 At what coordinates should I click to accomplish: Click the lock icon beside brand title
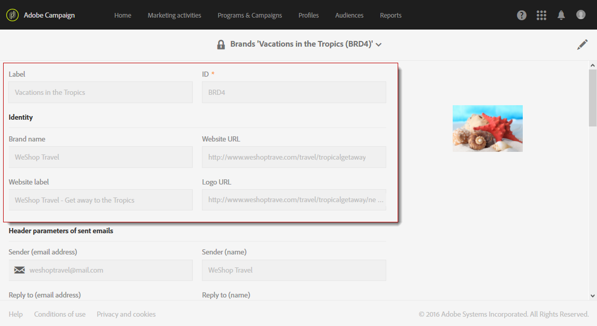[221, 45]
